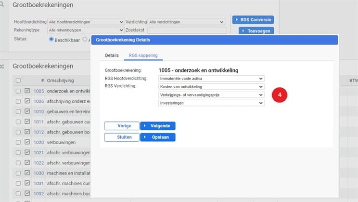
Task: Click the search magnifier icon beside Grootboekrekeningen
Action: coord(2,4)
